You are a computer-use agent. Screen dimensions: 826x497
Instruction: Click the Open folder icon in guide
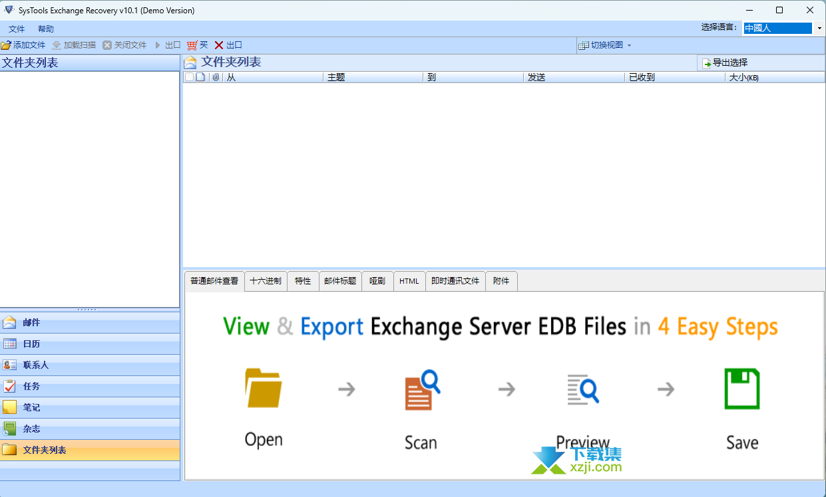point(264,387)
